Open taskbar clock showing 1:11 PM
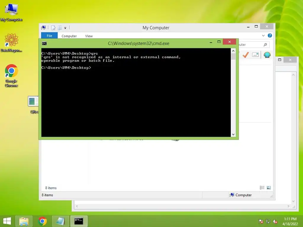Image resolution: width=303 pixels, height=227 pixels. [x=290, y=221]
